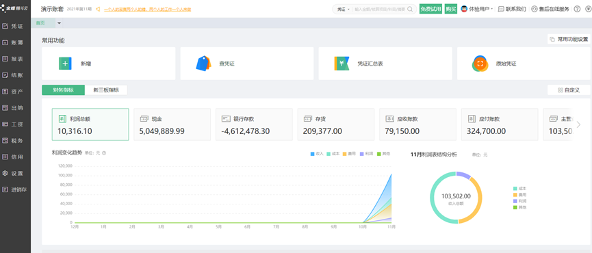Toggle 其他 legend beside donut chart
This screenshot has height=253, width=592.
(519, 207)
